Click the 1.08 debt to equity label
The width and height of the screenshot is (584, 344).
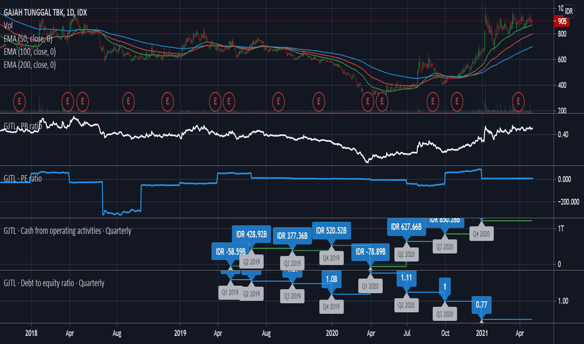coord(331,280)
